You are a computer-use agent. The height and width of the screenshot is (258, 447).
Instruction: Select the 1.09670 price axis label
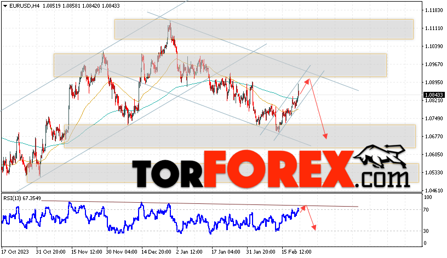click(434, 64)
